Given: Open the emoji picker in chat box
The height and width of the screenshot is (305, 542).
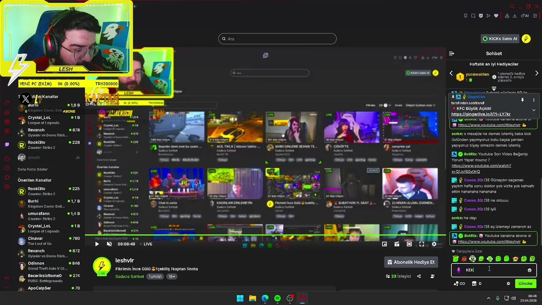Looking at the screenshot, I should [x=529, y=270].
